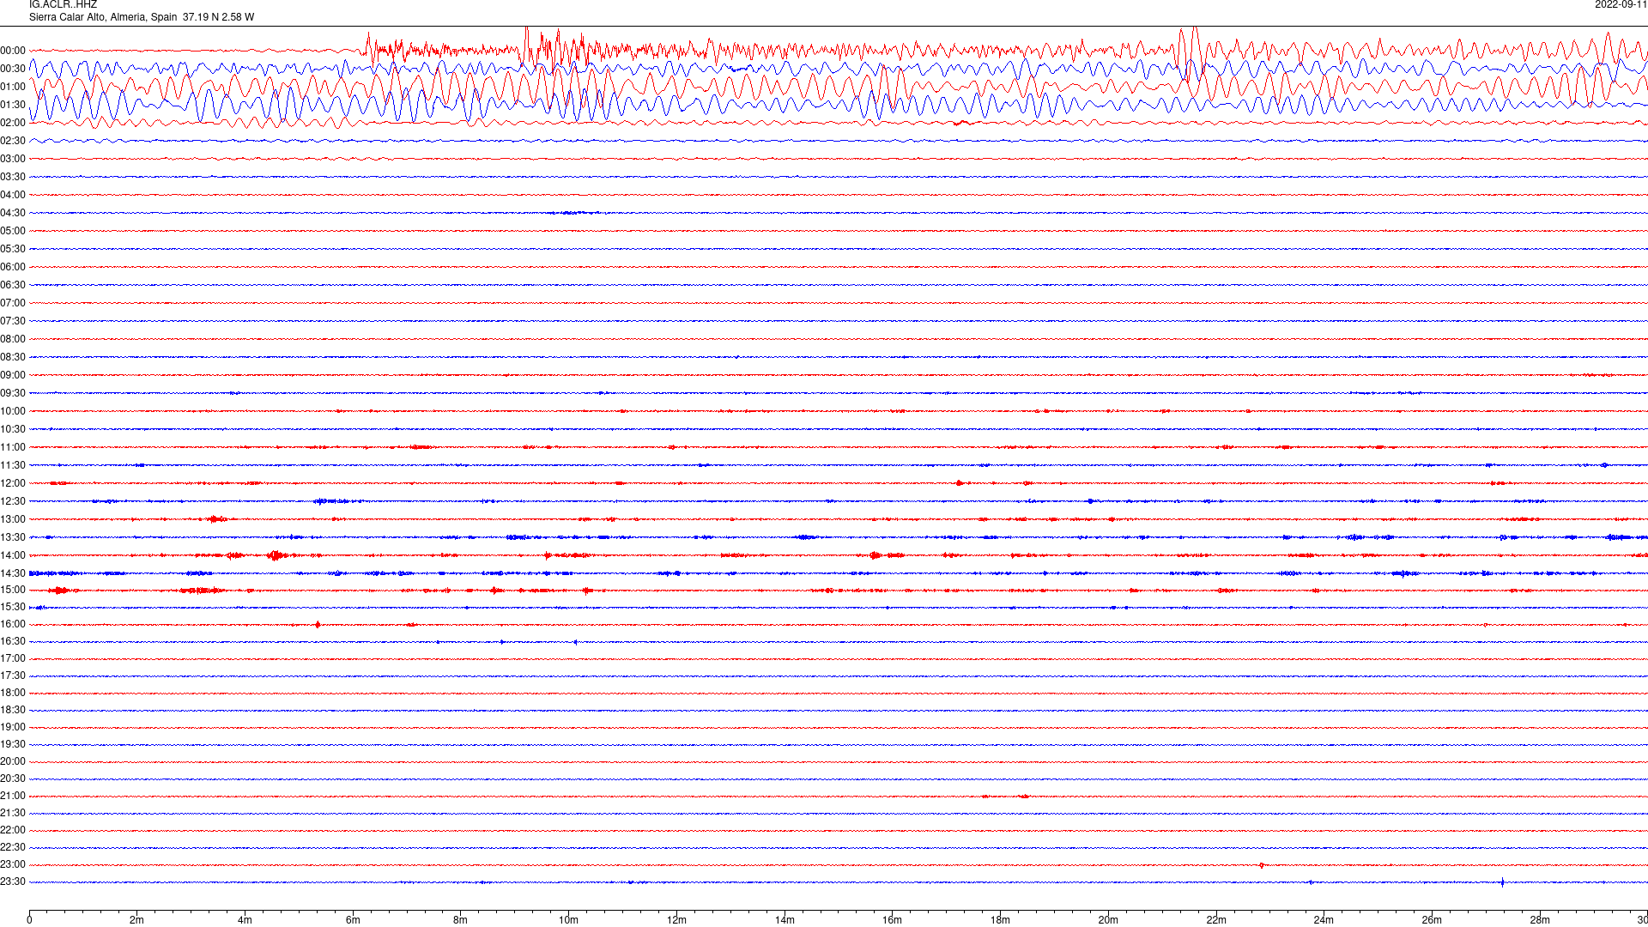Select the 13:00 trace time label
The image size is (1648, 927).
tap(13, 519)
